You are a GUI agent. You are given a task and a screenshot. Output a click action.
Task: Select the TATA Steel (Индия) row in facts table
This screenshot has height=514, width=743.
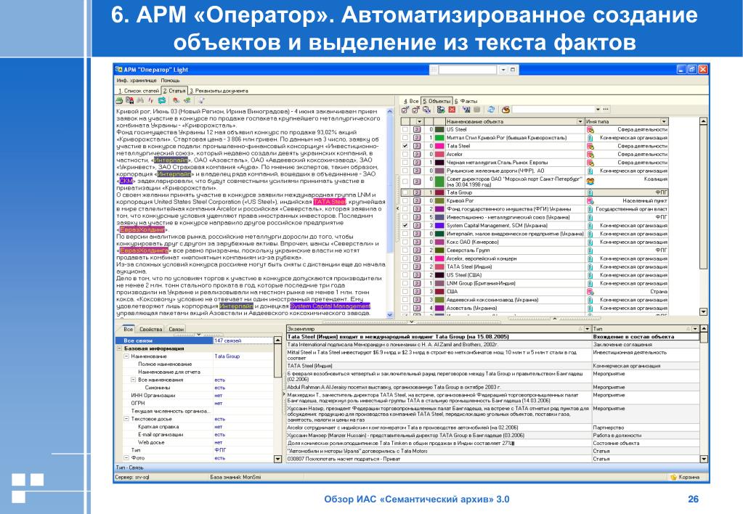pos(493,366)
